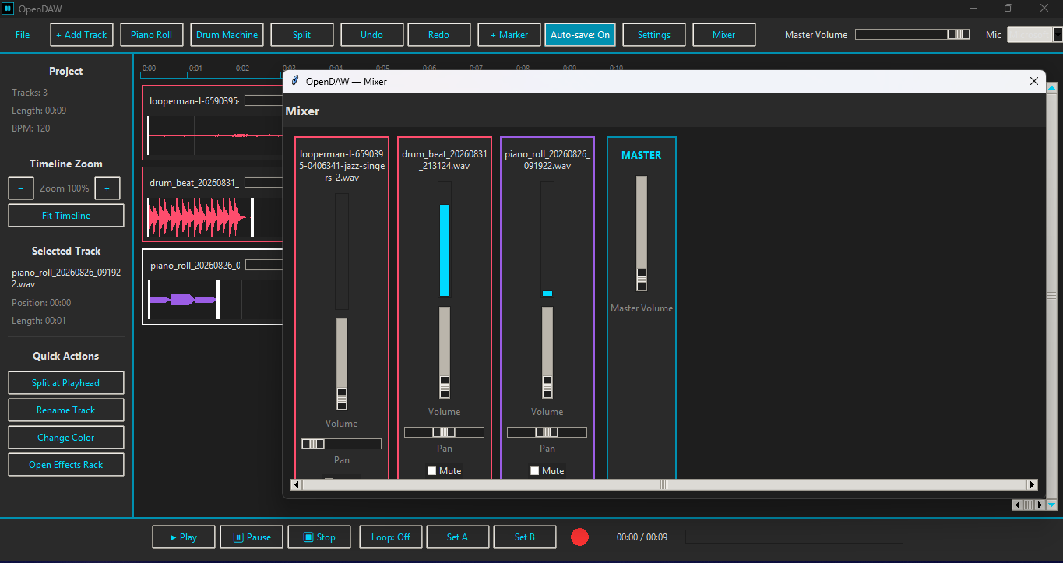Click Split at Playhead quick action
Screen dimensions: 1063x563
66,383
